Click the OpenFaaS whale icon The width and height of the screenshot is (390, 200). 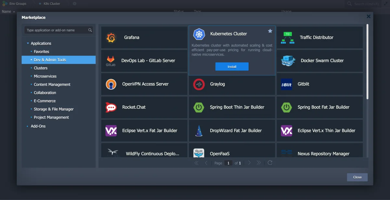click(199, 153)
